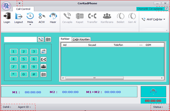170x111 pixels.
Task: Click the red 00:00:00 timer
Action: tap(153, 101)
